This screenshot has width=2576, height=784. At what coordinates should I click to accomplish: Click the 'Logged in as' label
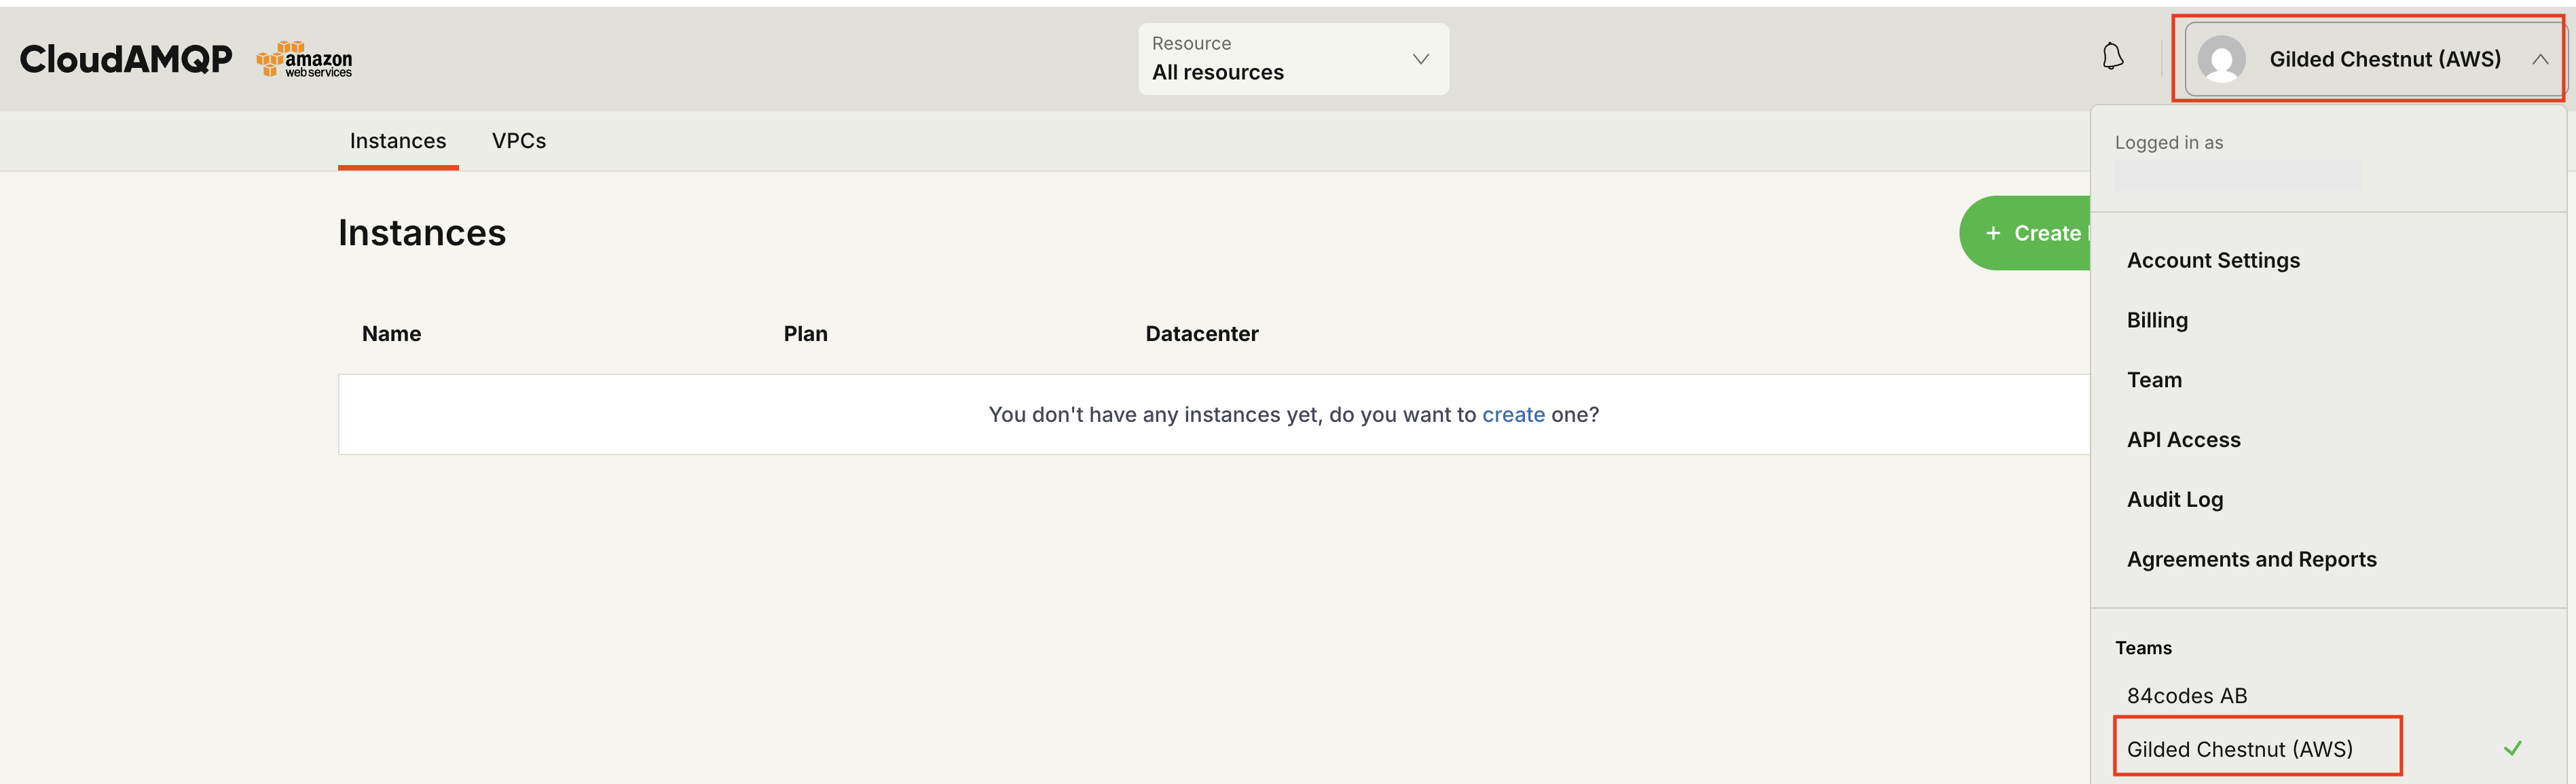coord(2168,143)
